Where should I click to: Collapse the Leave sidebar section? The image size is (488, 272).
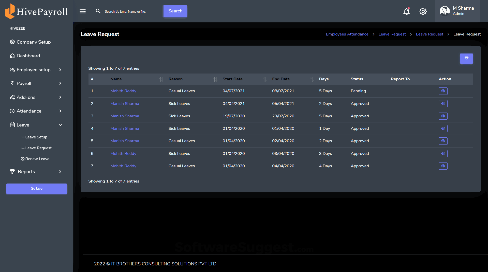[x=60, y=125]
